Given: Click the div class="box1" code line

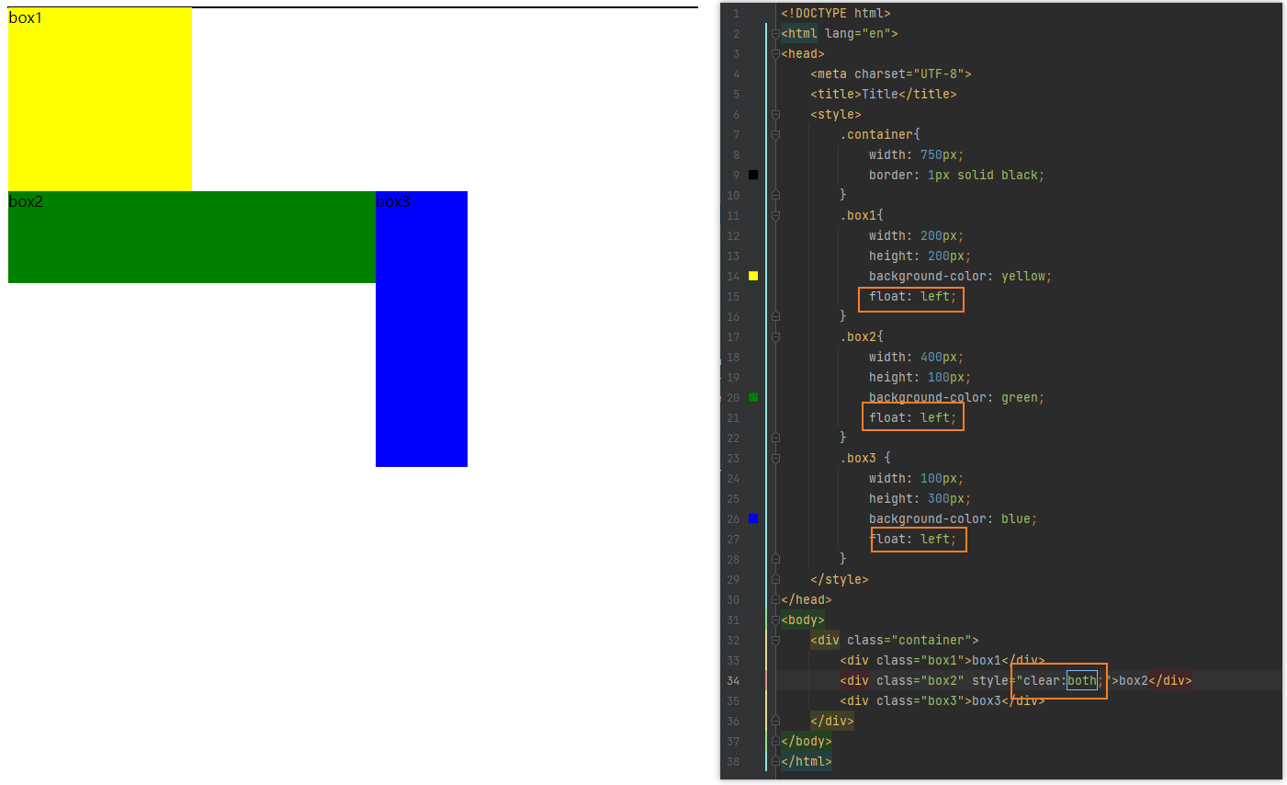Looking at the screenshot, I should click(x=943, y=661).
